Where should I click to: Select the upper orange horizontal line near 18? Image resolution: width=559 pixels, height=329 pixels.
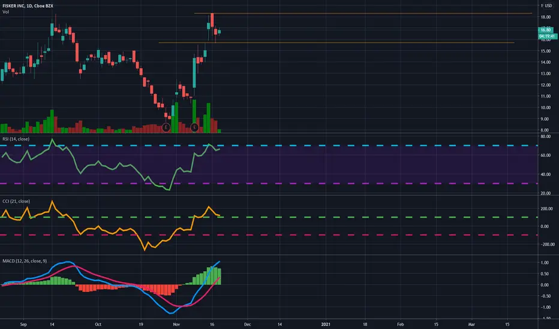363,14
